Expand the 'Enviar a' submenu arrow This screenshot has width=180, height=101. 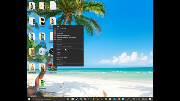click(82, 50)
